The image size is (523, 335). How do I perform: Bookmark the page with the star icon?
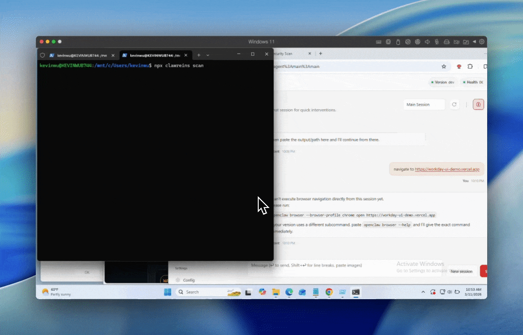(444, 67)
